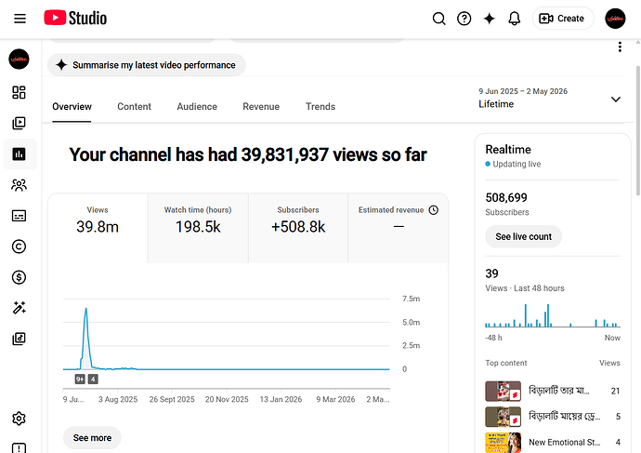Go to Content via sidebar video icon
This screenshot has width=641, height=453.
[19, 123]
